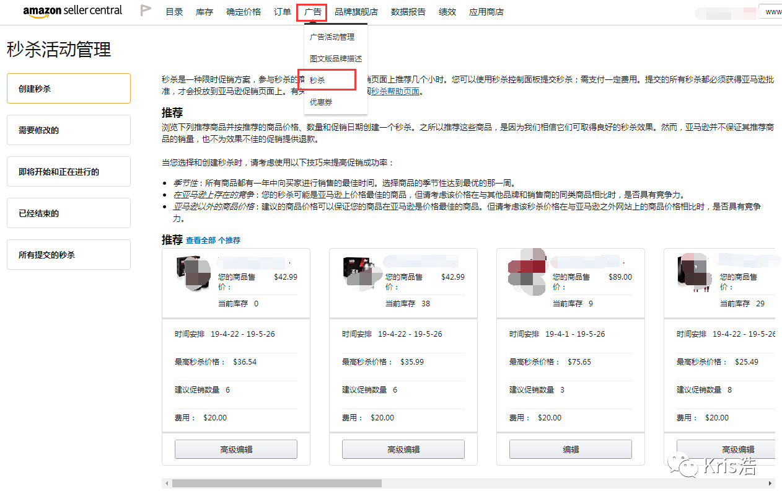Open the 订单 menu

[x=282, y=11]
